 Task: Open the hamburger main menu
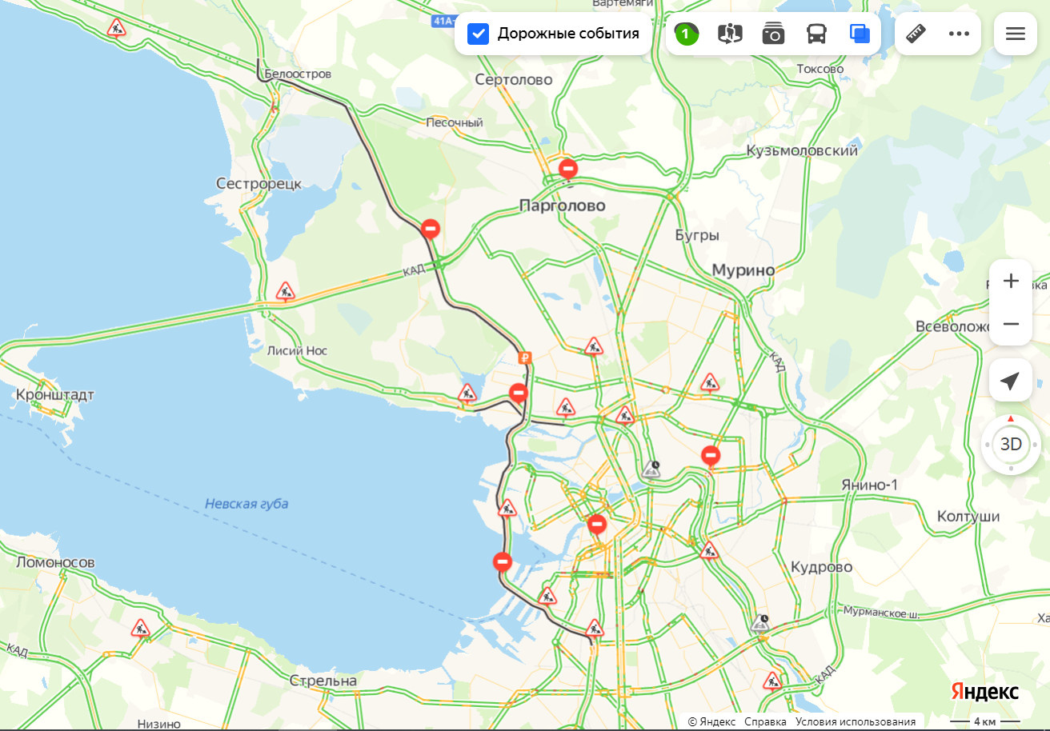[x=1015, y=34]
